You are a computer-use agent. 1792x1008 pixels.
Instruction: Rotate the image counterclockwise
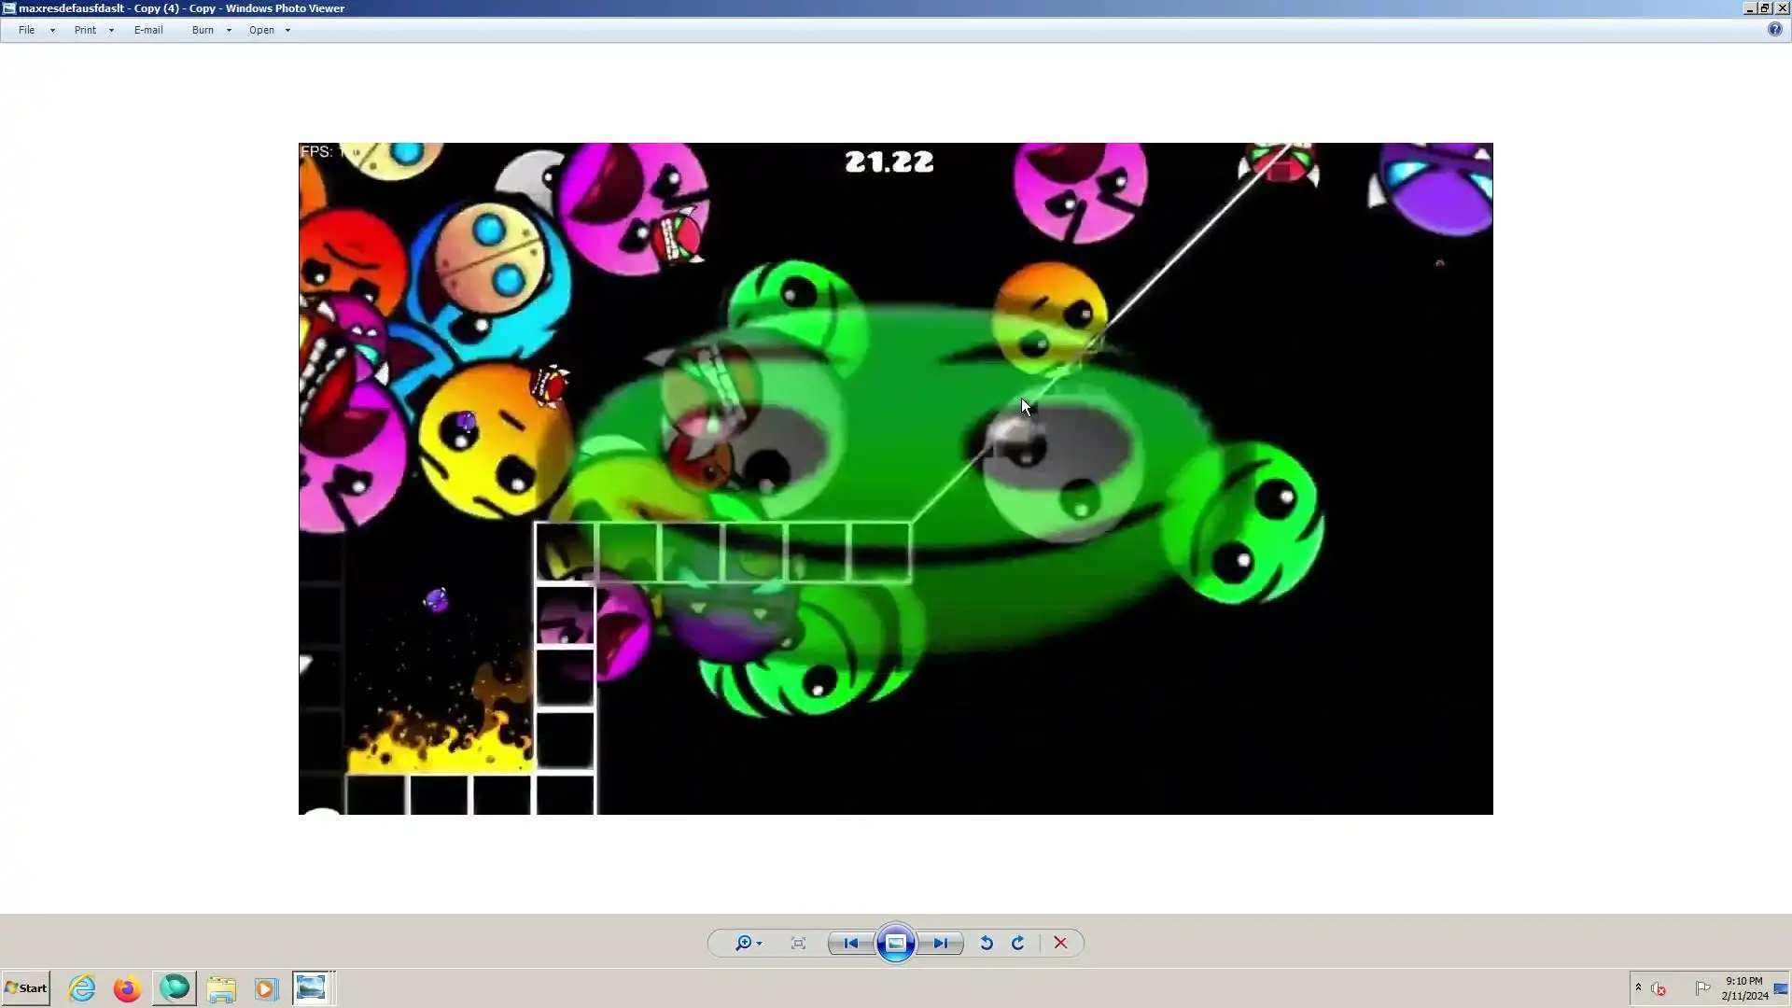(x=986, y=943)
